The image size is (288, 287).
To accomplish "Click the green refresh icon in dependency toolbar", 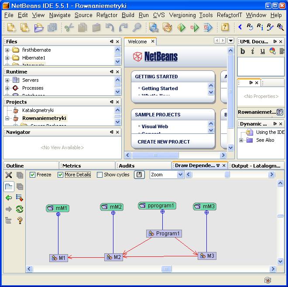I will [20, 209].
